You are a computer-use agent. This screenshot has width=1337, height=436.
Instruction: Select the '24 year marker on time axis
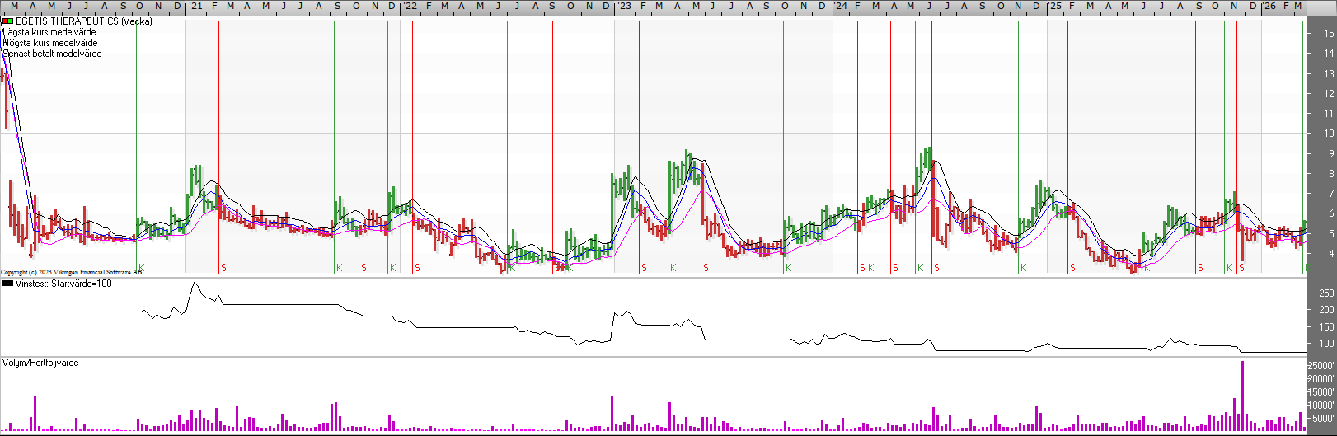click(840, 7)
